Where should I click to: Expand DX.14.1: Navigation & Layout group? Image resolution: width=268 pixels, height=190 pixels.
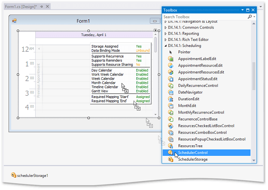point(165,22)
